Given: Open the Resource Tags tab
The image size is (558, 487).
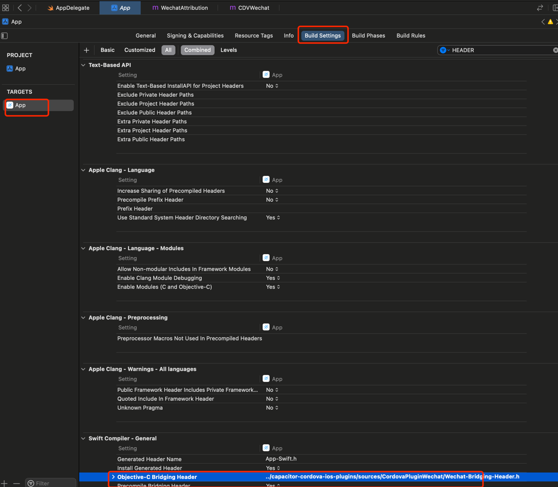Looking at the screenshot, I should coord(254,36).
